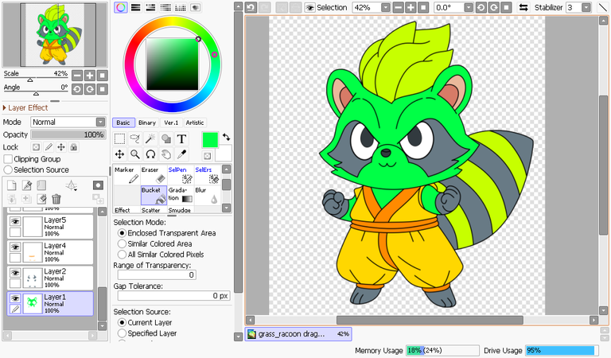The height and width of the screenshot is (358, 611).
Task: Click the Scale slider in navigator
Action: 36,79
